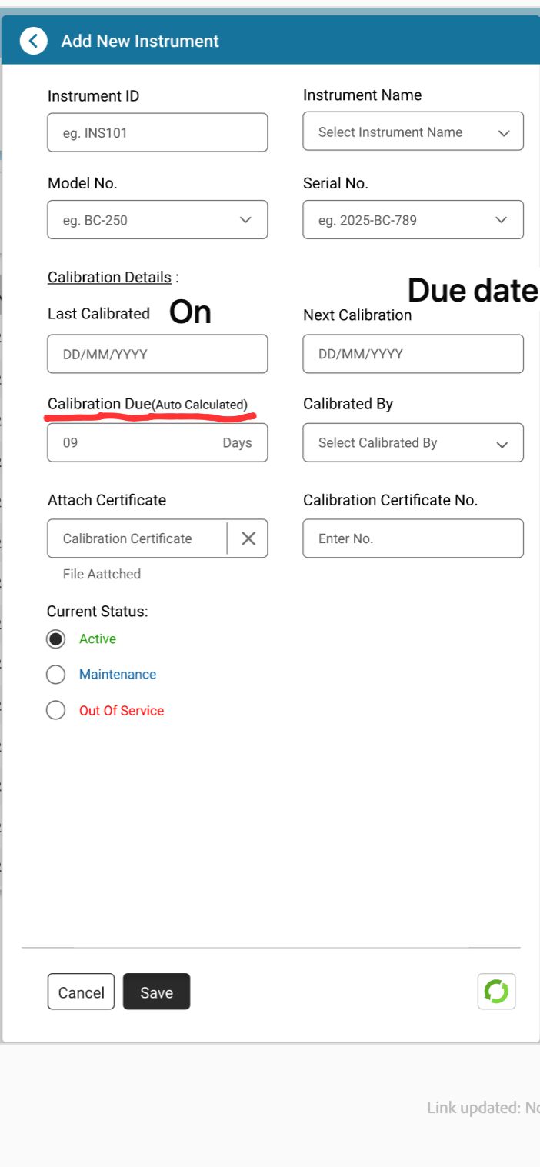Open the Serial No. dropdown chevron
This screenshot has width=540, height=1167.
pos(501,220)
